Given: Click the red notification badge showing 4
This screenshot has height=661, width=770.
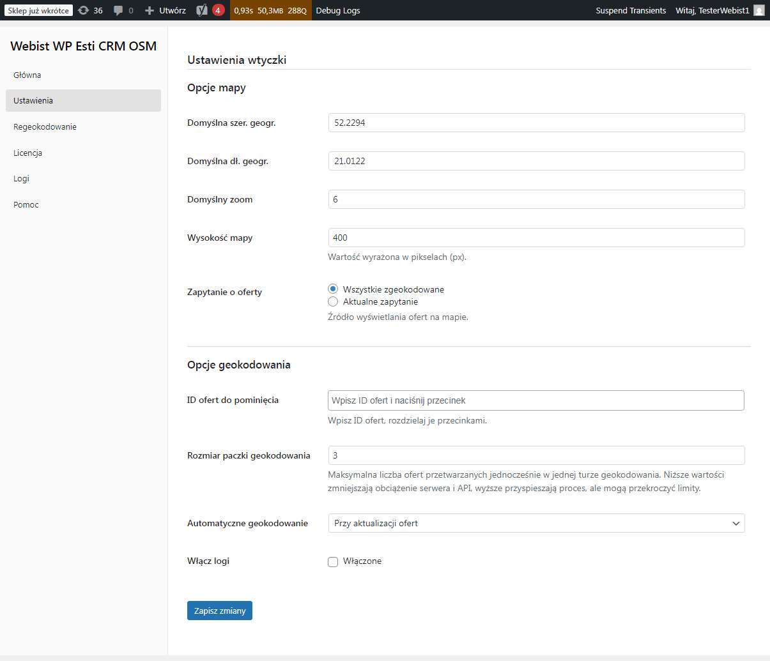Looking at the screenshot, I should 218,10.
